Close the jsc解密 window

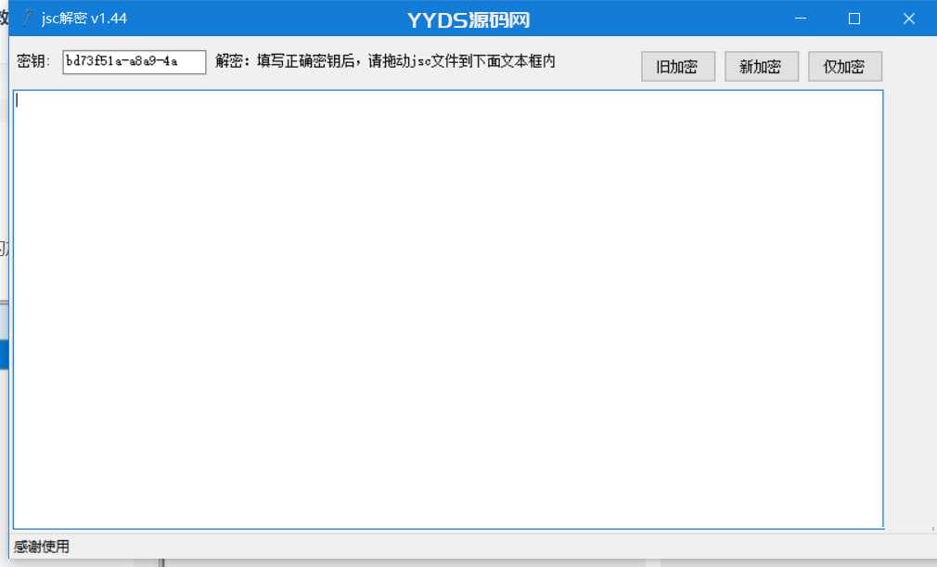pos(909,19)
